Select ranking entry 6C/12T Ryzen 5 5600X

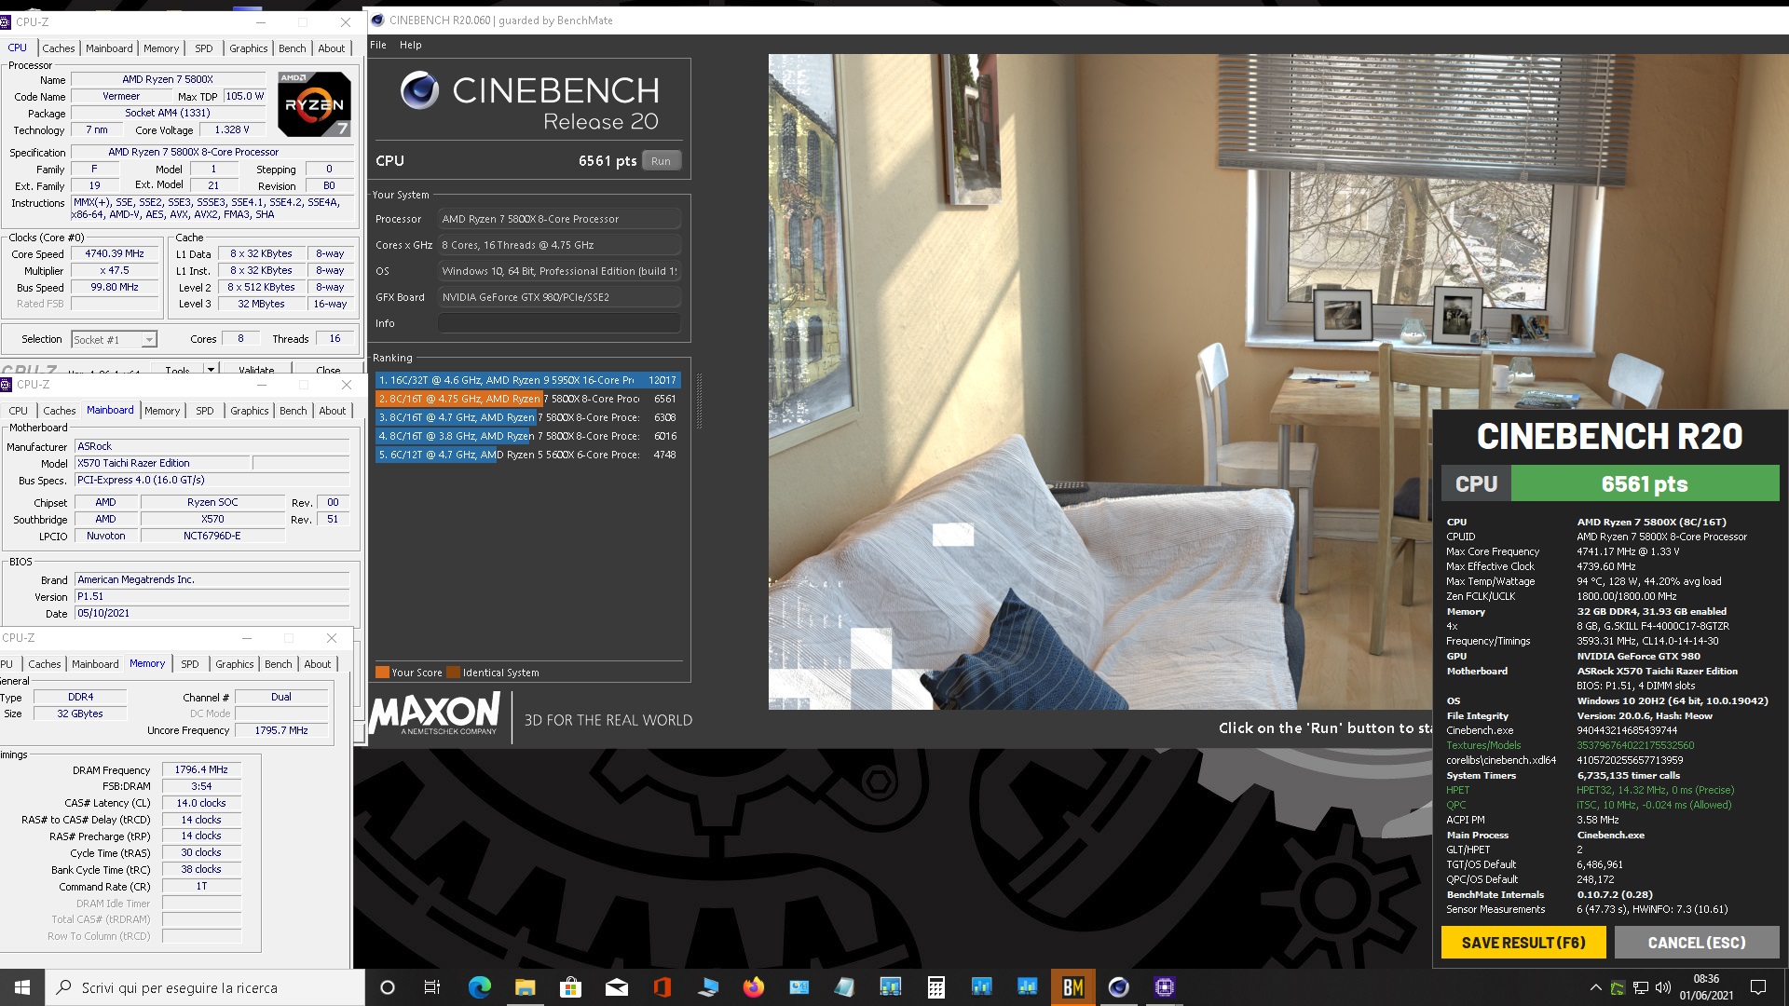click(x=527, y=455)
